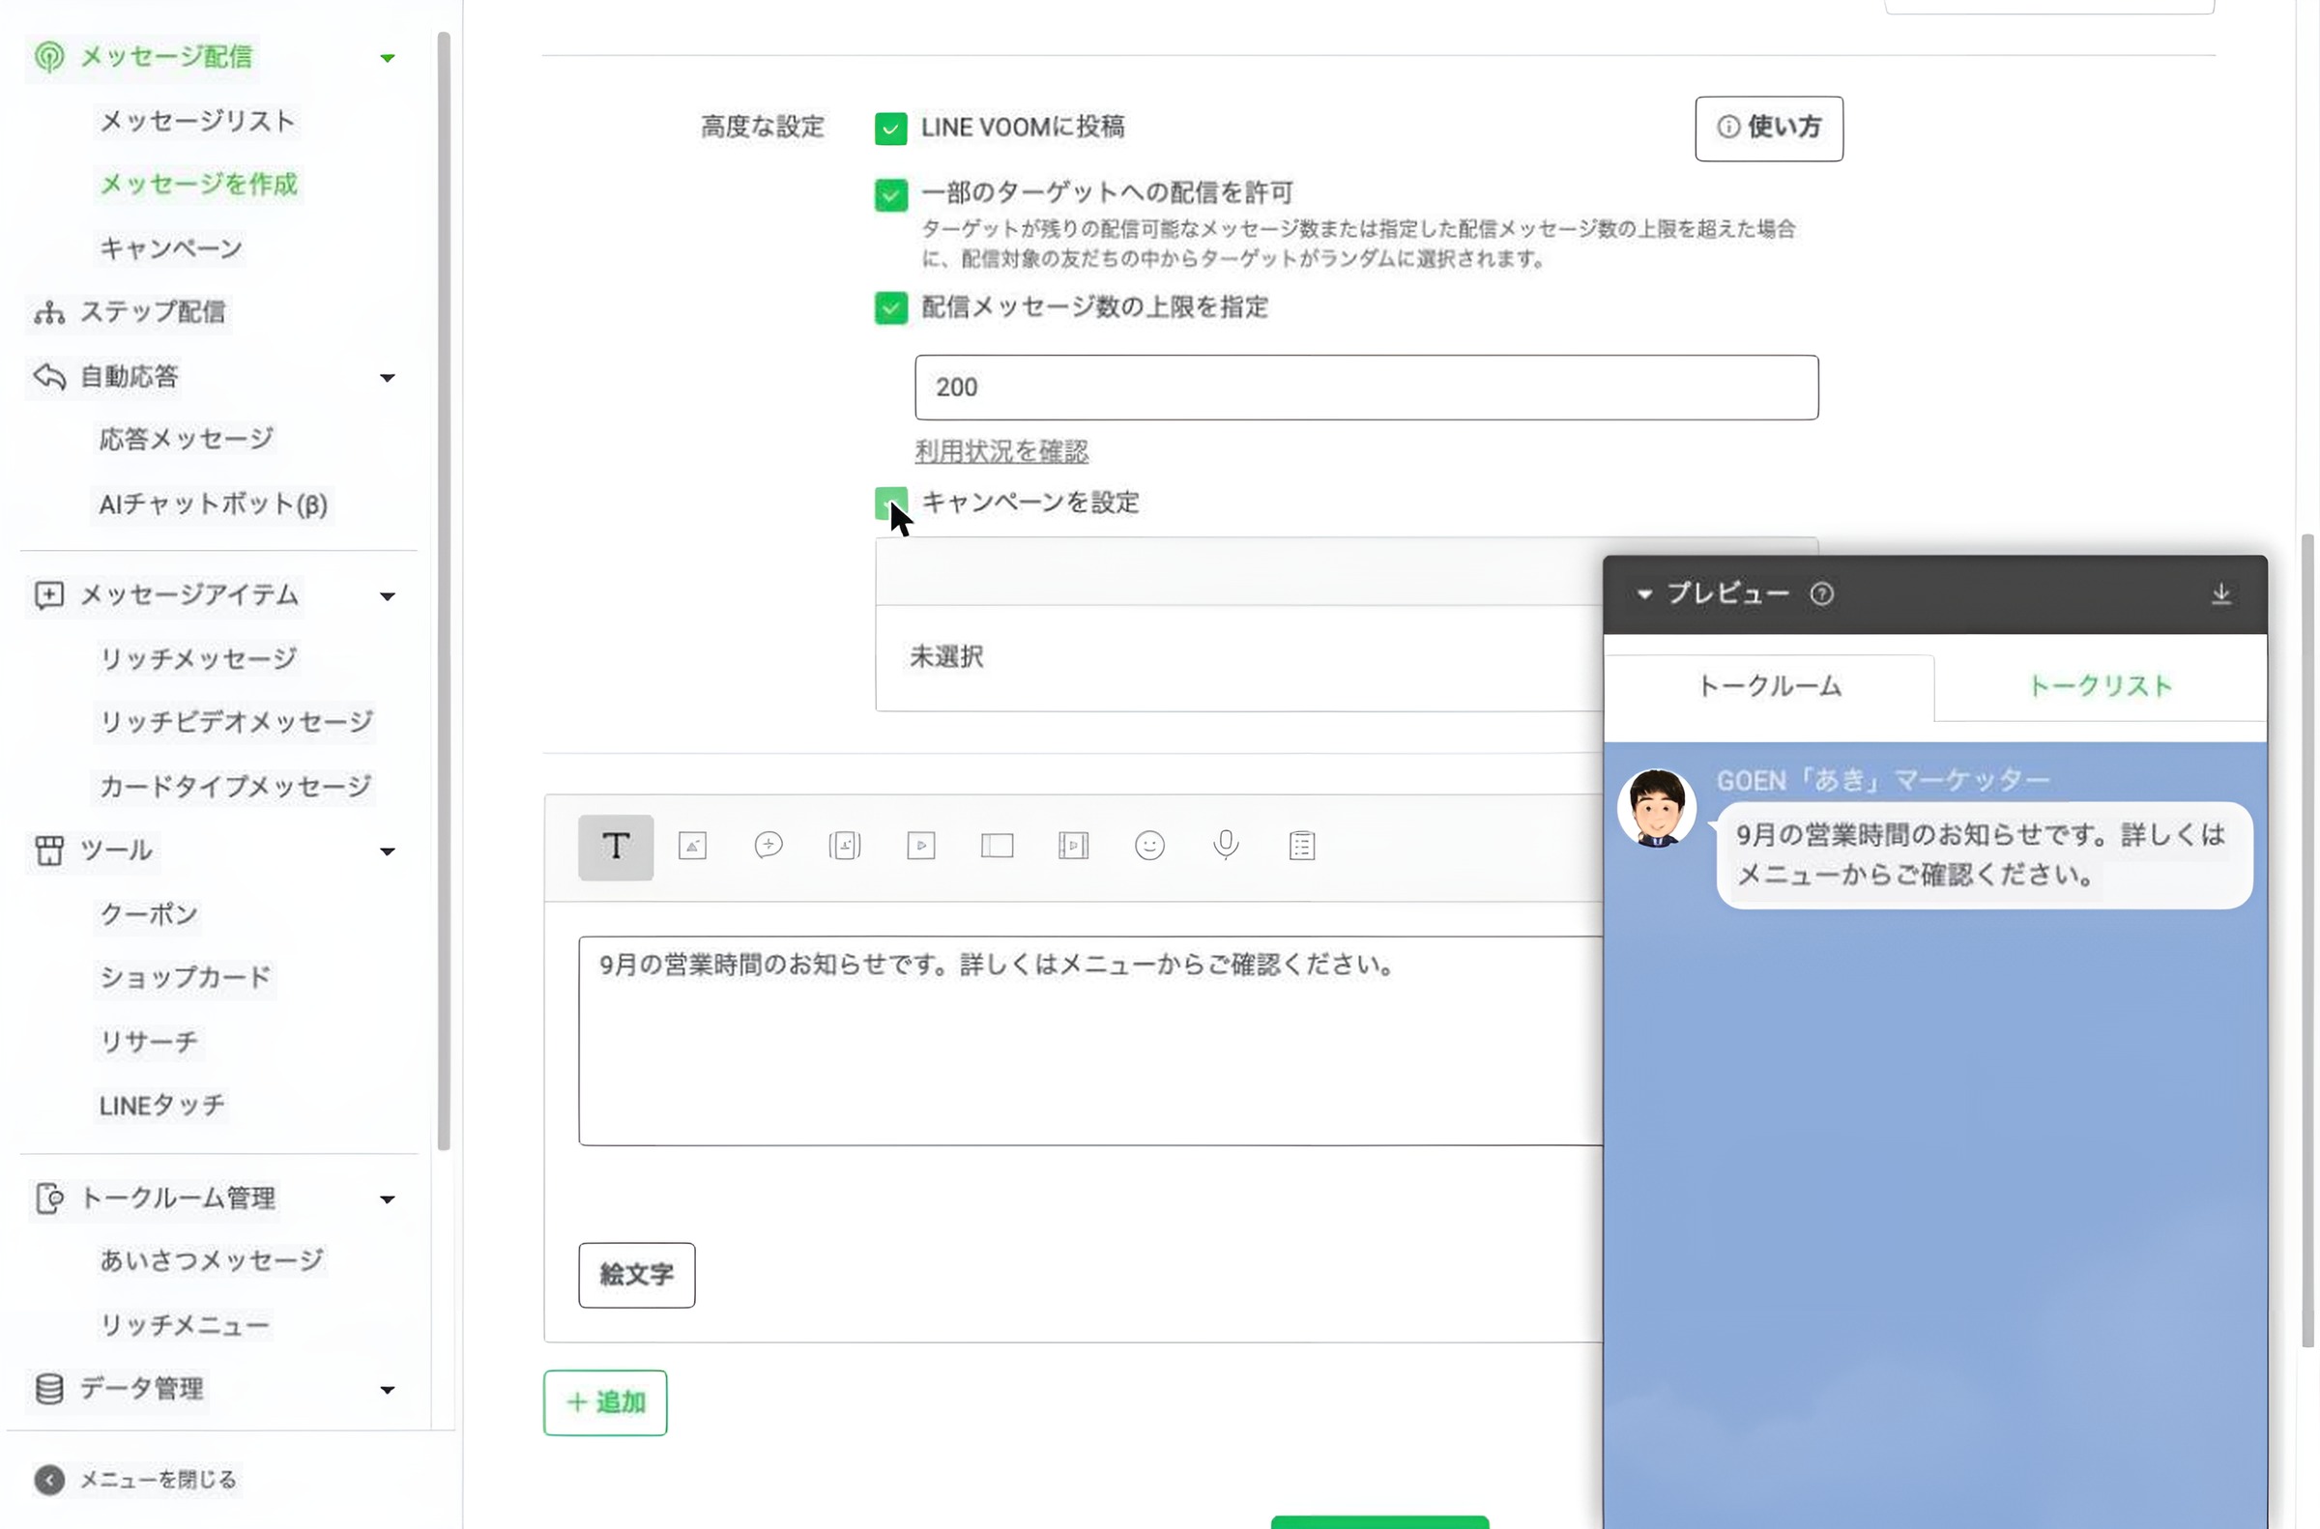Select the card-type layout message icon
This screenshot has height=1529, width=2320.
[x=997, y=846]
